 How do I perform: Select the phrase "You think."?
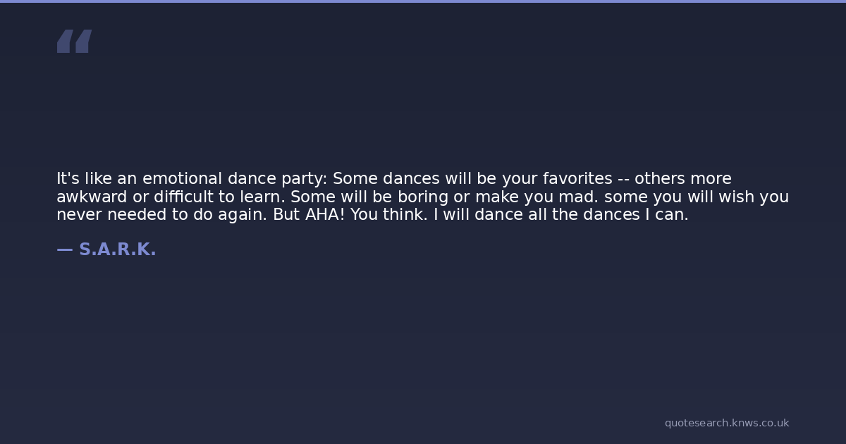coord(388,215)
